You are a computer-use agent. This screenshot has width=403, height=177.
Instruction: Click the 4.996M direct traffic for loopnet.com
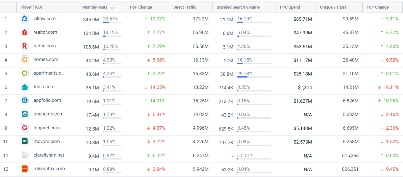pyautogui.click(x=201, y=128)
